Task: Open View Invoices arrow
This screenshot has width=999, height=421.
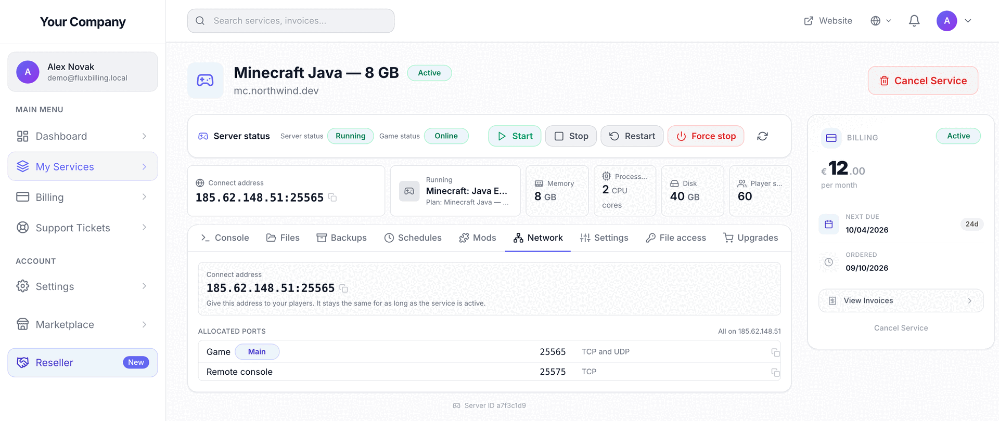Action: [969, 301]
